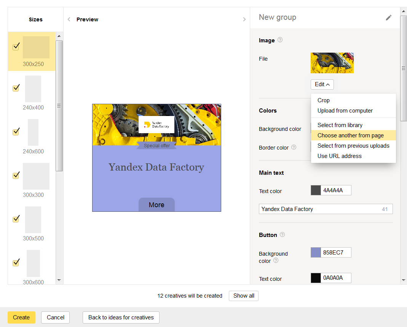The image size is (407, 327).
Task: Open Button background color swatch 858EC7
Action: (316, 252)
